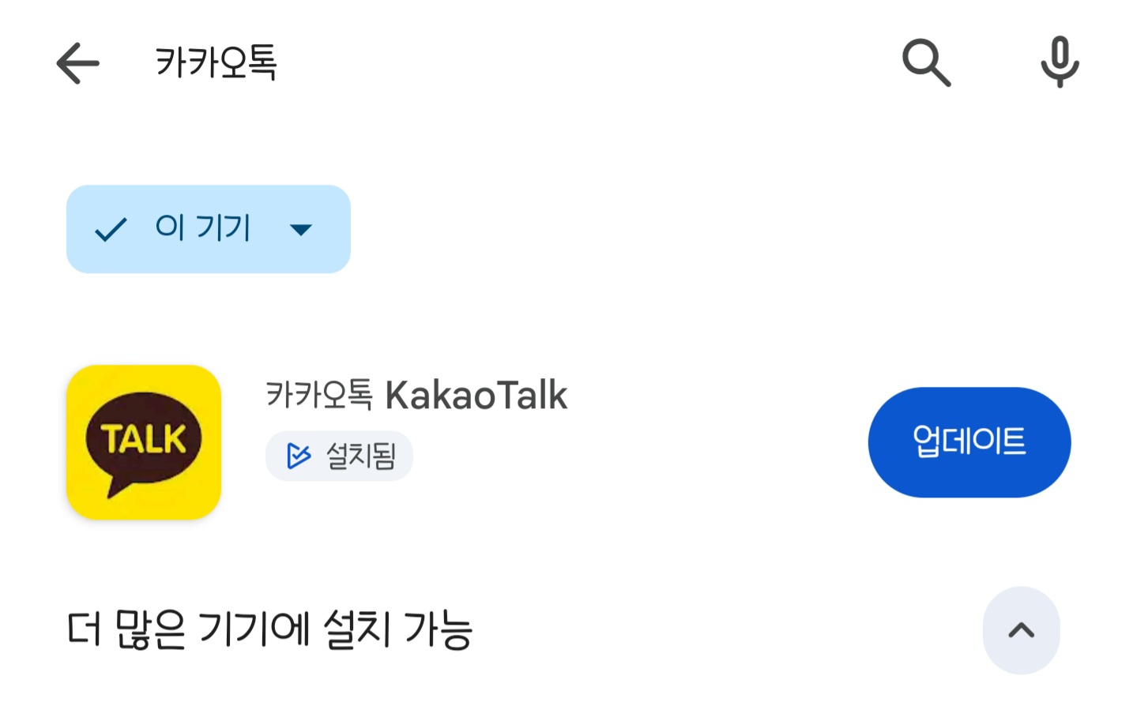
Task: Tap the back arrow to return
Action: click(77, 63)
